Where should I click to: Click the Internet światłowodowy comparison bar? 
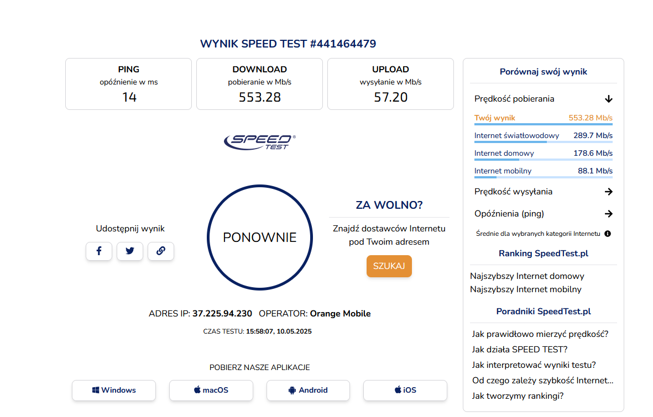(544, 142)
